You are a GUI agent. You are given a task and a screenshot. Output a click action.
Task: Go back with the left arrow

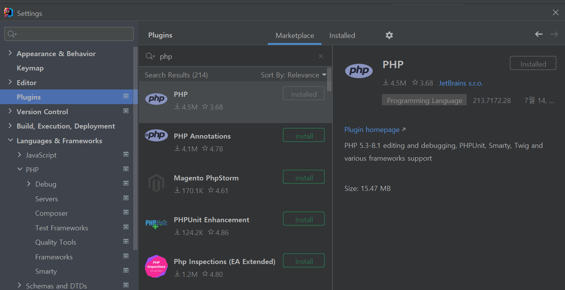click(x=539, y=34)
